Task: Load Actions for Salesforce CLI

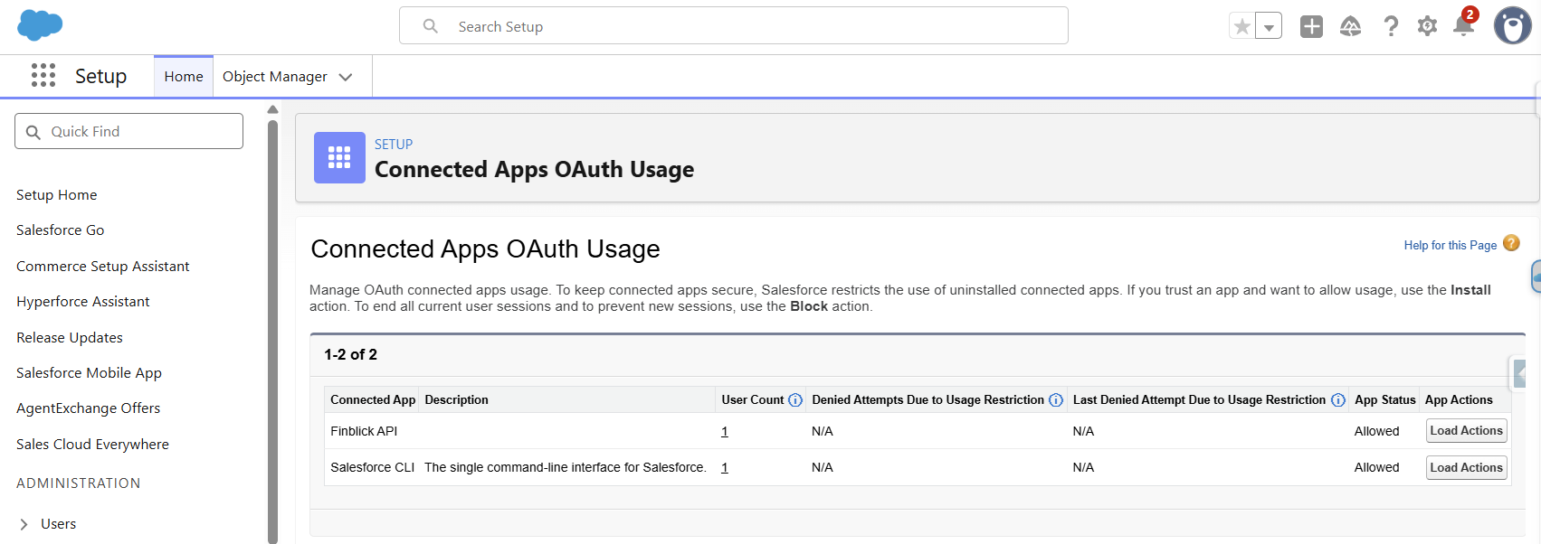Action: (1467, 467)
